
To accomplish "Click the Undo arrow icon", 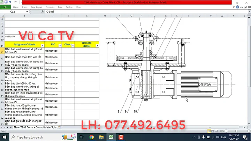I will (10, 2).
